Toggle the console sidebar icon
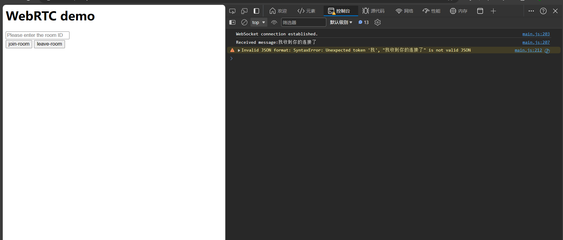This screenshot has height=240, width=563. pyautogui.click(x=232, y=22)
